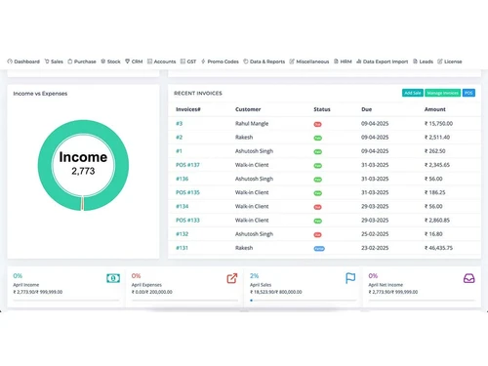Click the Amount column header

click(x=435, y=109)
